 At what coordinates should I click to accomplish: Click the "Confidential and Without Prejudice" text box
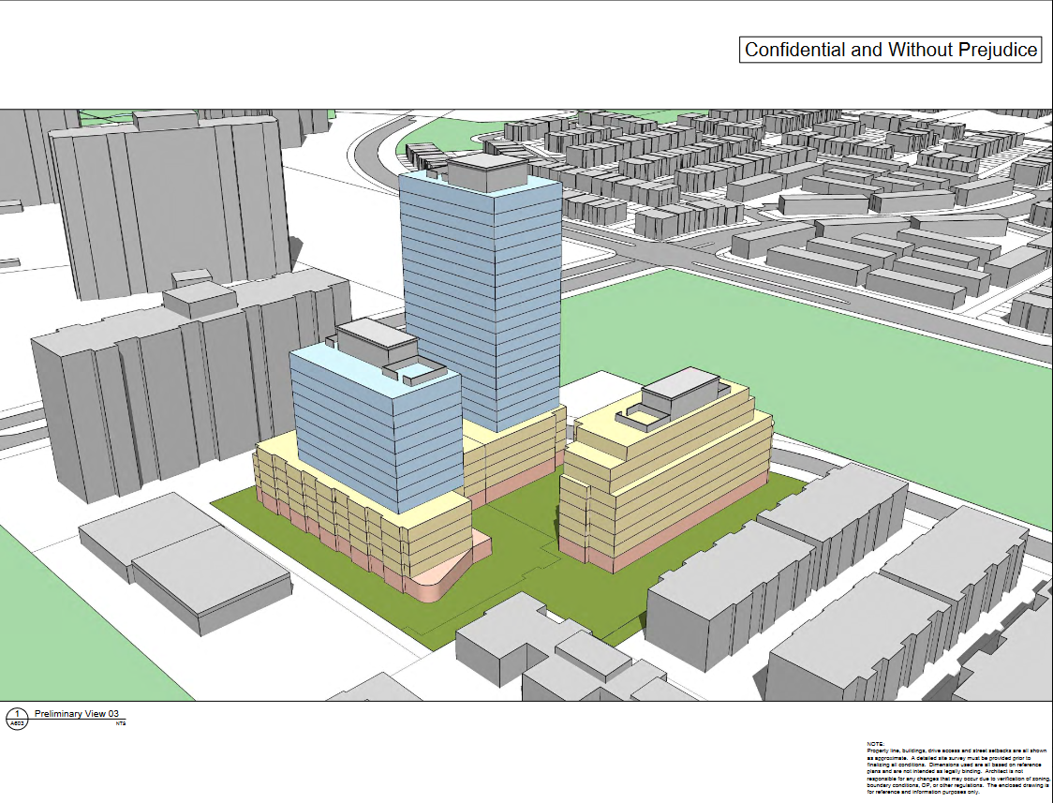890,50
